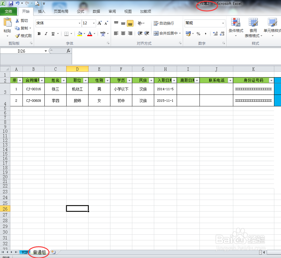Click the decrease decimal places icon

[x=222, y=34]
